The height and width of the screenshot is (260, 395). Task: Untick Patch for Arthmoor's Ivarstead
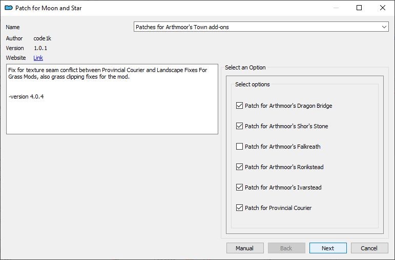pyautogui.click(x=239, y=187)
